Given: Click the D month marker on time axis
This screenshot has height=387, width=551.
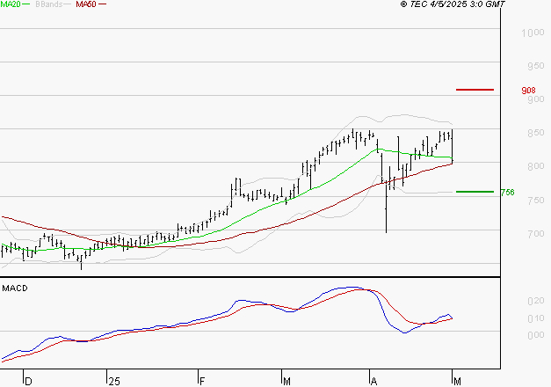Looking at the screenshot, I should (x=28, y=382).
